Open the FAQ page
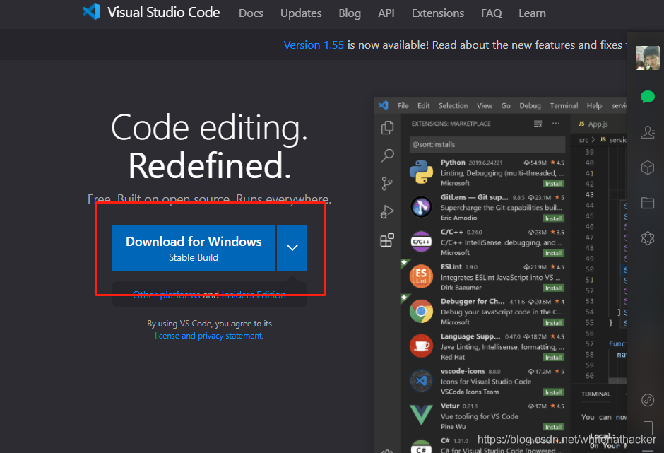Viewport: 664px width, 453px height. (491, 13)
